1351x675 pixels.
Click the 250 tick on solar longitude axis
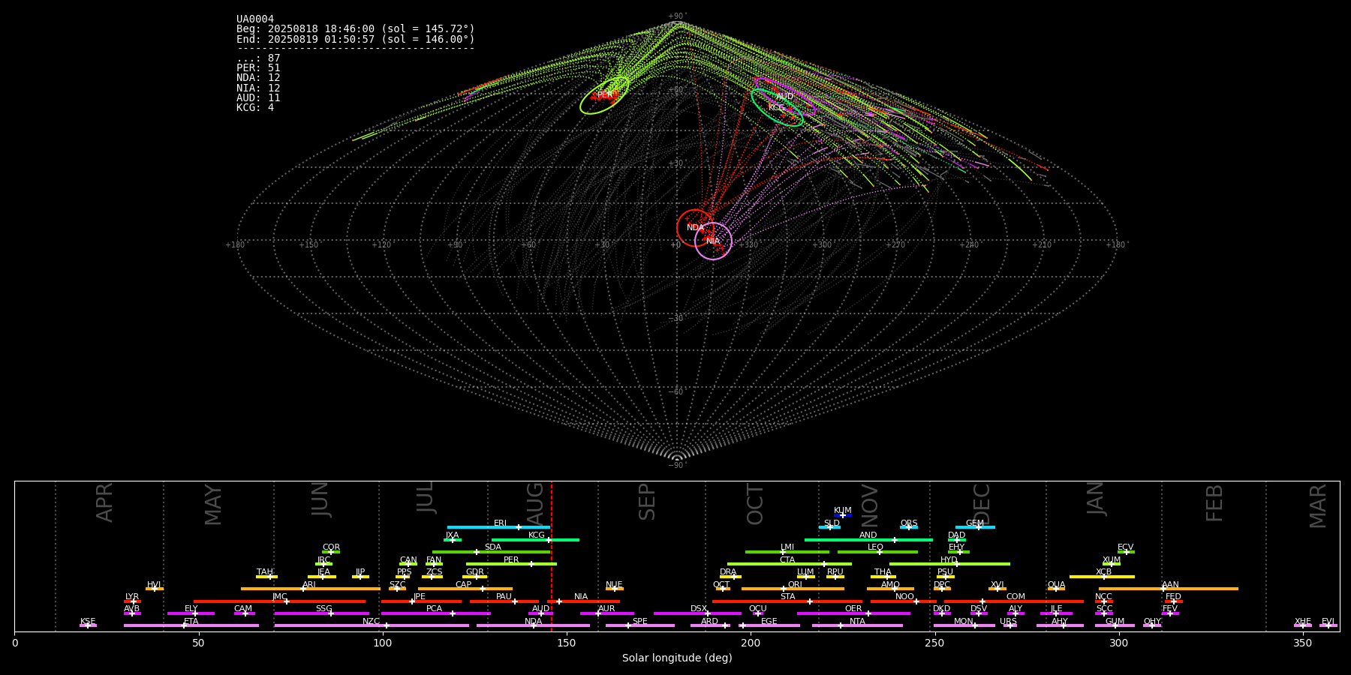[934, 643]
